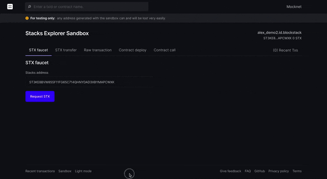The width and height of the screenshot is (327, 179).
Task: Open the Give feedback link
Action: [x=231, y=171]
